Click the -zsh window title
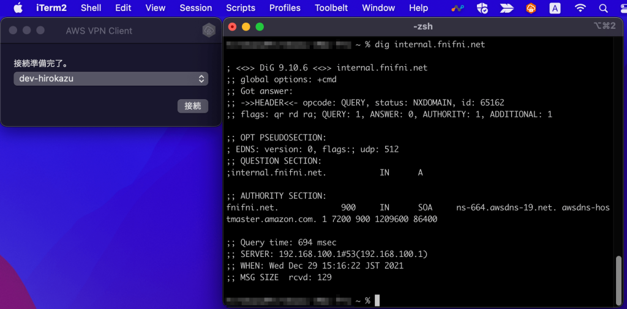Viewport: 627px width, 309px height. point(422,26)
